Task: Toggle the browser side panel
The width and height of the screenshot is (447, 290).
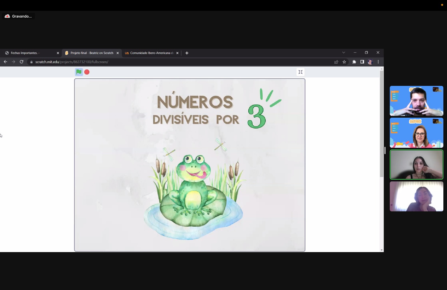Action: [362, 62]
